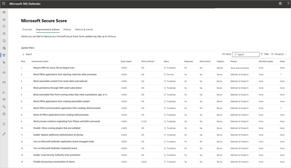Open the Learning hub person icon
Image resolution: width=291 pixels, height=168 pixels.
tap(4, 62)
